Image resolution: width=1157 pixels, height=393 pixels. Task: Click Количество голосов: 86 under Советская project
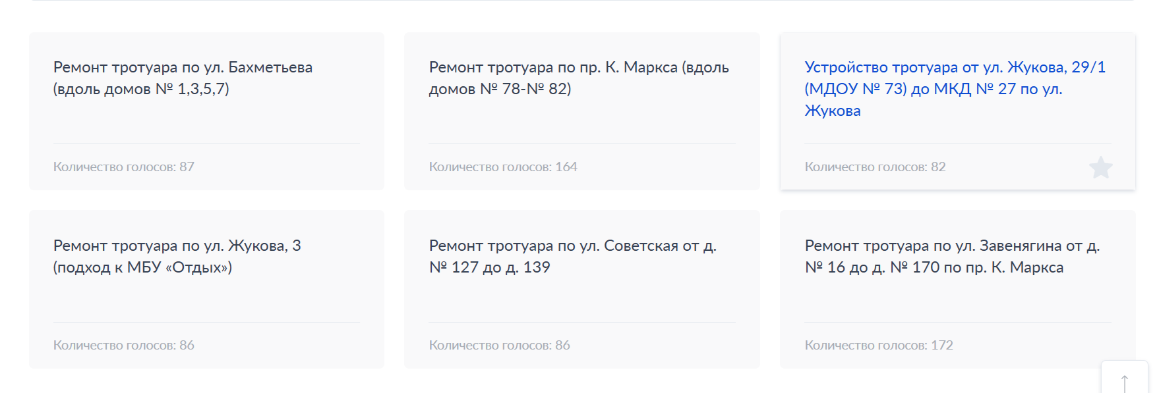(x=498, y=344)
